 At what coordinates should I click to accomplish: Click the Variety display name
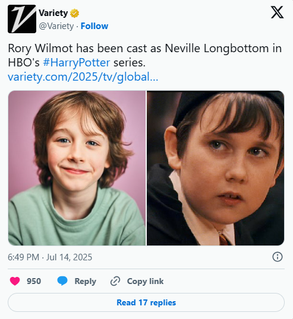pyautogui.click(x=53, y=13)
